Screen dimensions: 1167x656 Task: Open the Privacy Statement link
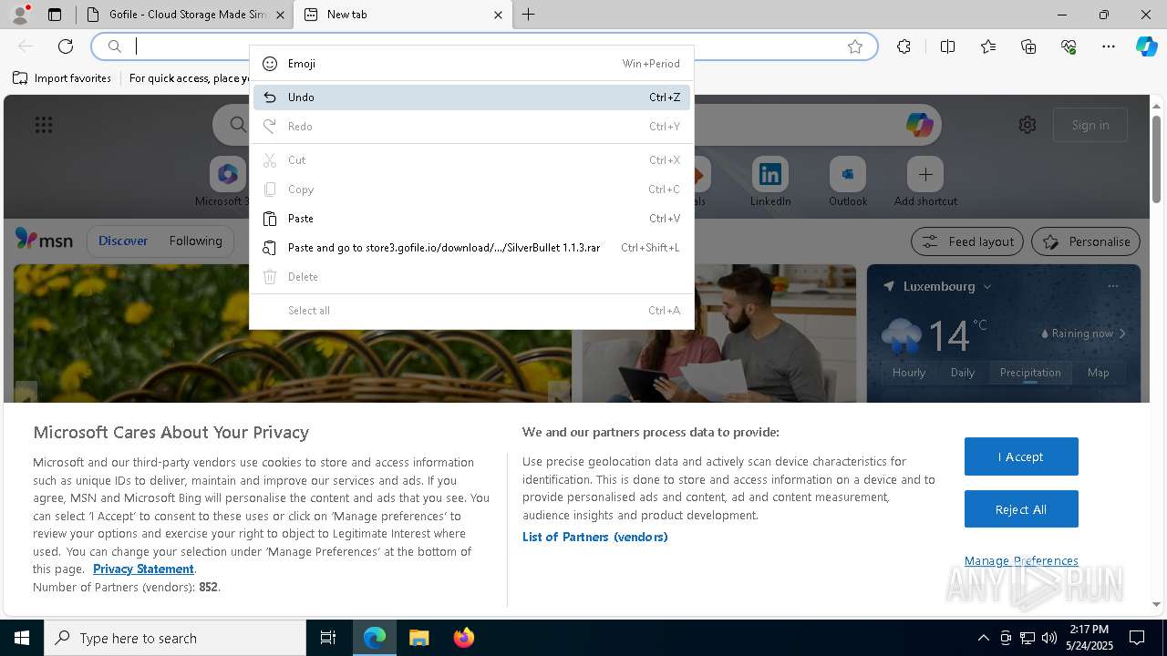pyautogui.click(x=143, y=569)
